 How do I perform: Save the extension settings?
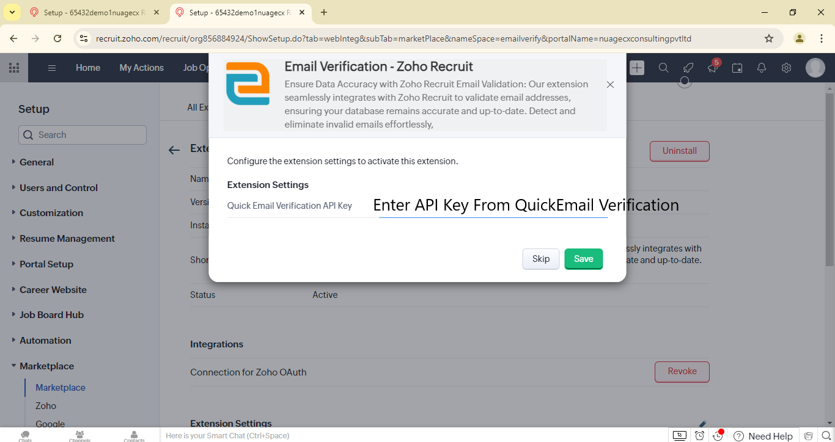pyautogui.click(x=584, y=259)
